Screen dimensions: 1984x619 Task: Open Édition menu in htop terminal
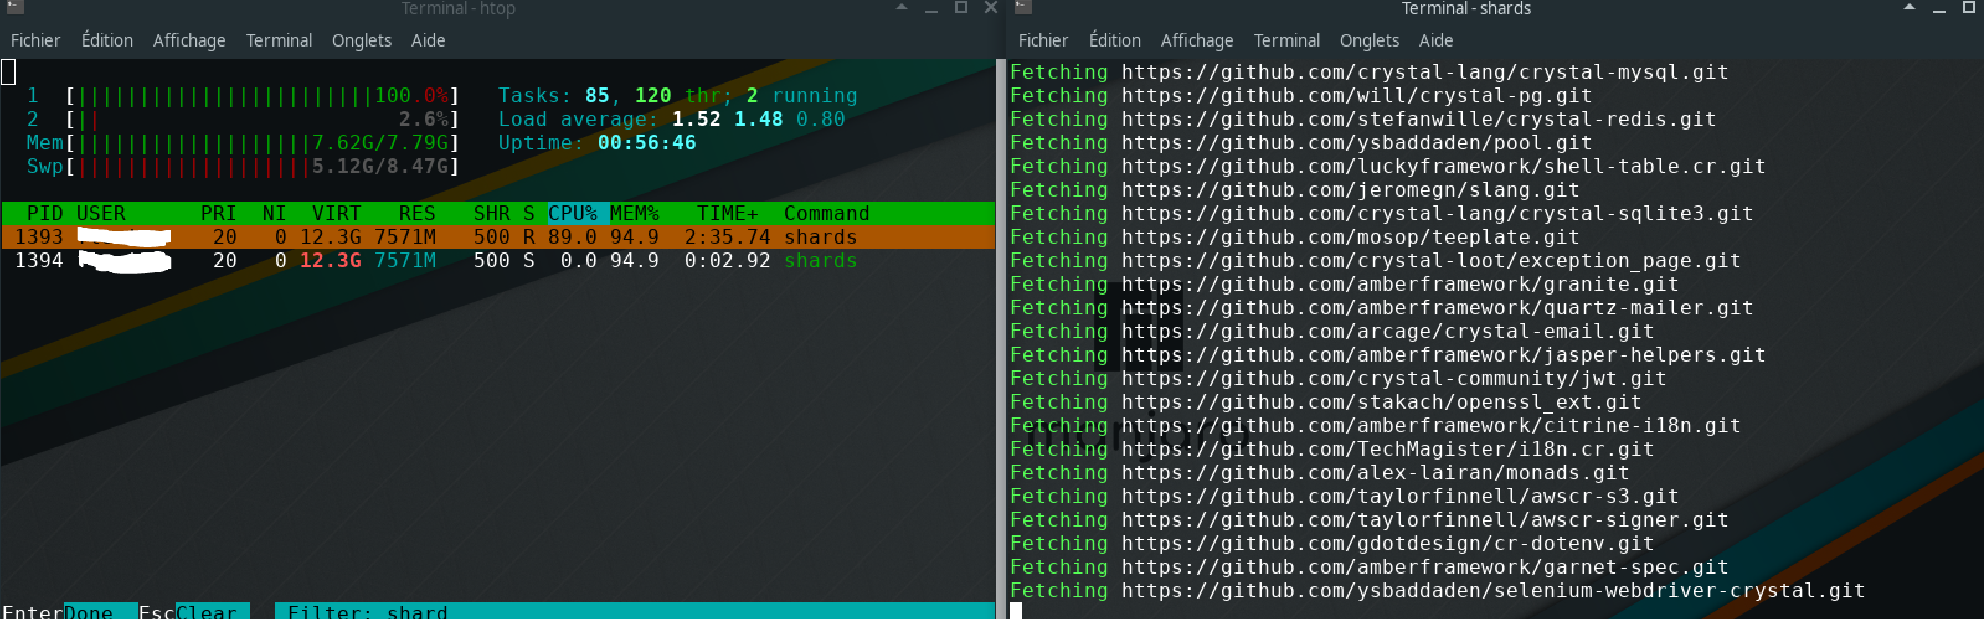107,40
